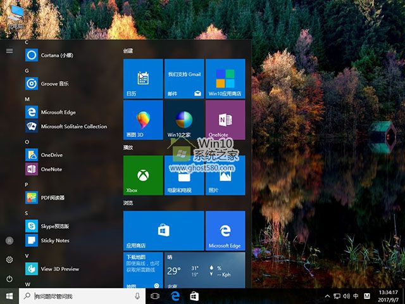Open Sticky Notes app
This screenshot has height=304, width=405.
coord(70,241)
